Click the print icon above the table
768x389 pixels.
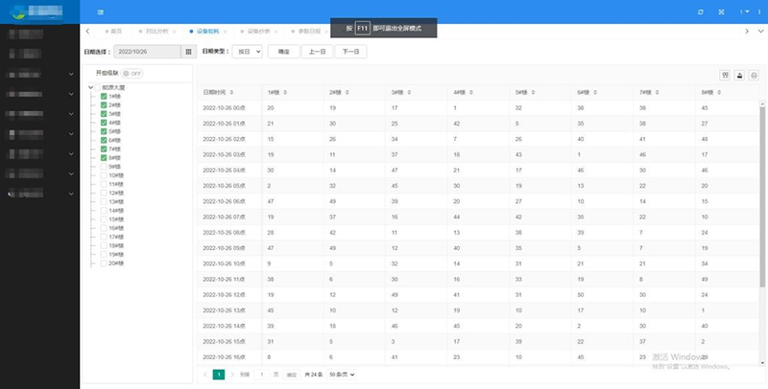click(x=754, y=75)
